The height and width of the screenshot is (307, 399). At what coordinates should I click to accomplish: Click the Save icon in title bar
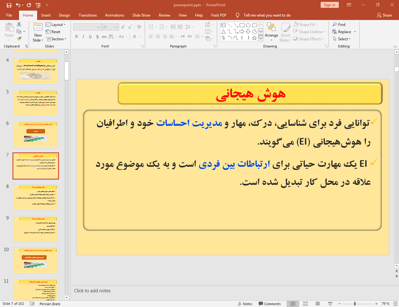point(9,5)
